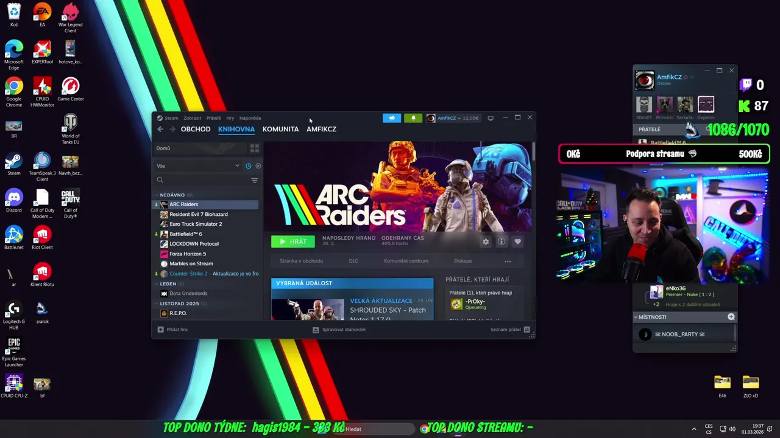Expand the Vše collection dropdown
The image size is (780, 438).
[199, 165]
